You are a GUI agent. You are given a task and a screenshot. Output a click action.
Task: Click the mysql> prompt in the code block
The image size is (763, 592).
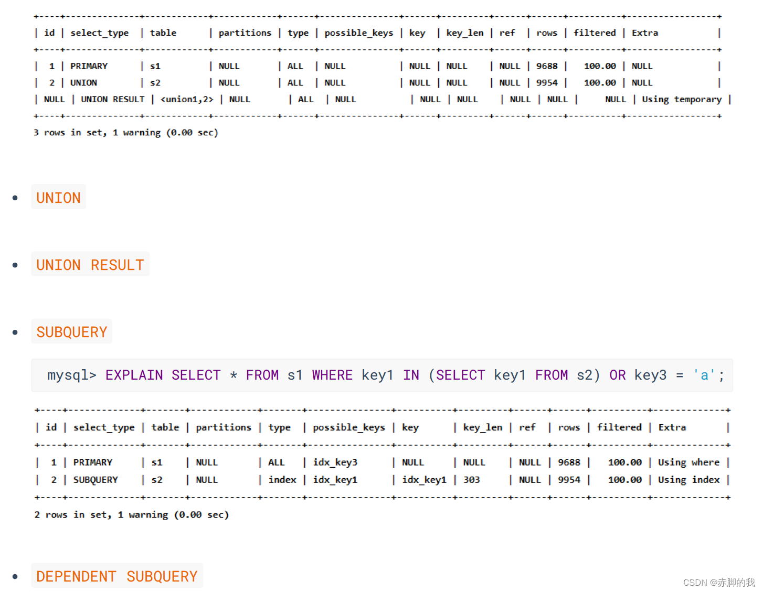click(x=72, y=375)
